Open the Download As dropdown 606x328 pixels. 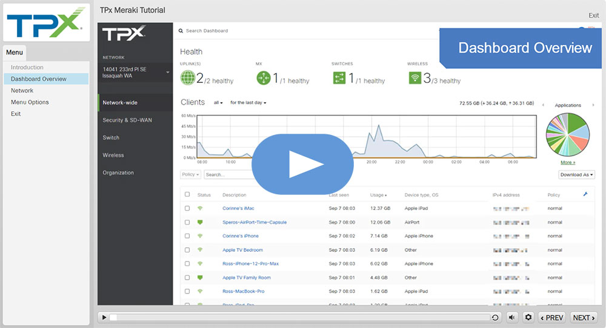(x=576, y=175)
